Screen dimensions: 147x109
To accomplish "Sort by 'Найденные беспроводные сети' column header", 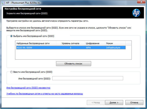I will point(36,43).
